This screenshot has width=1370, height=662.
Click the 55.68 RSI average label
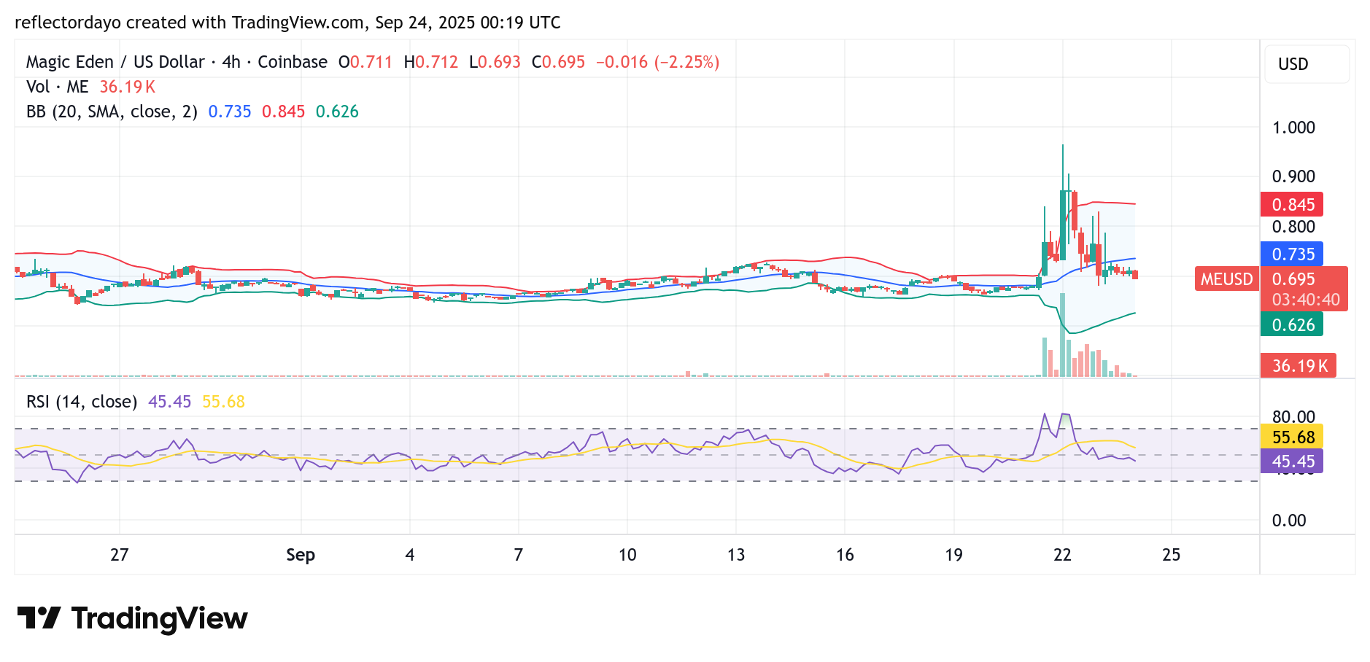coord(1292,437)
